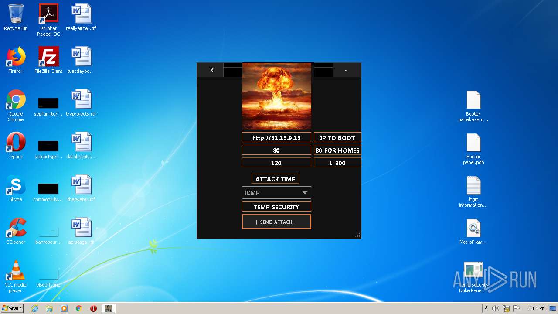
Task: Launch the CCleaner shortcut
Action: coord(16,231)
